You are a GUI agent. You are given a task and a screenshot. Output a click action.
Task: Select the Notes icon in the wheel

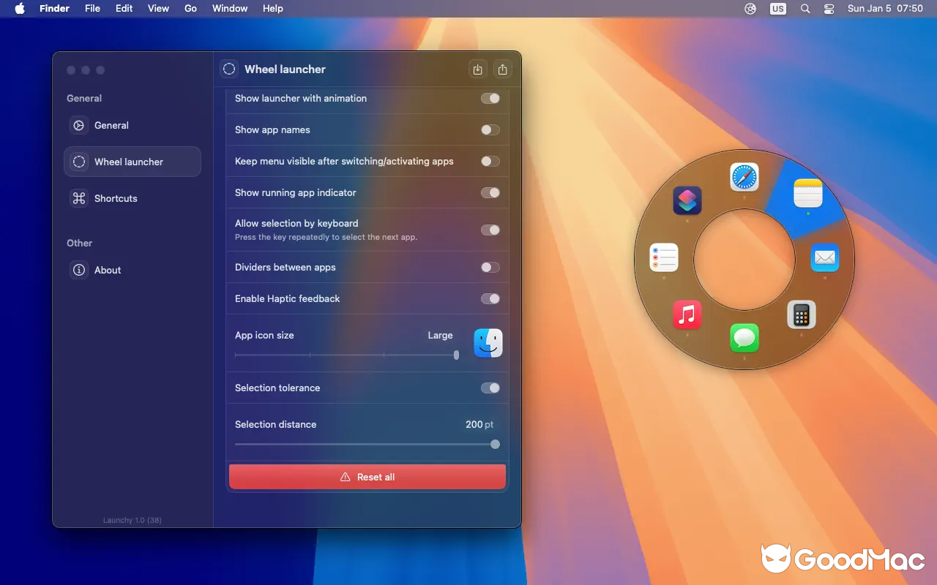[808, 194]
